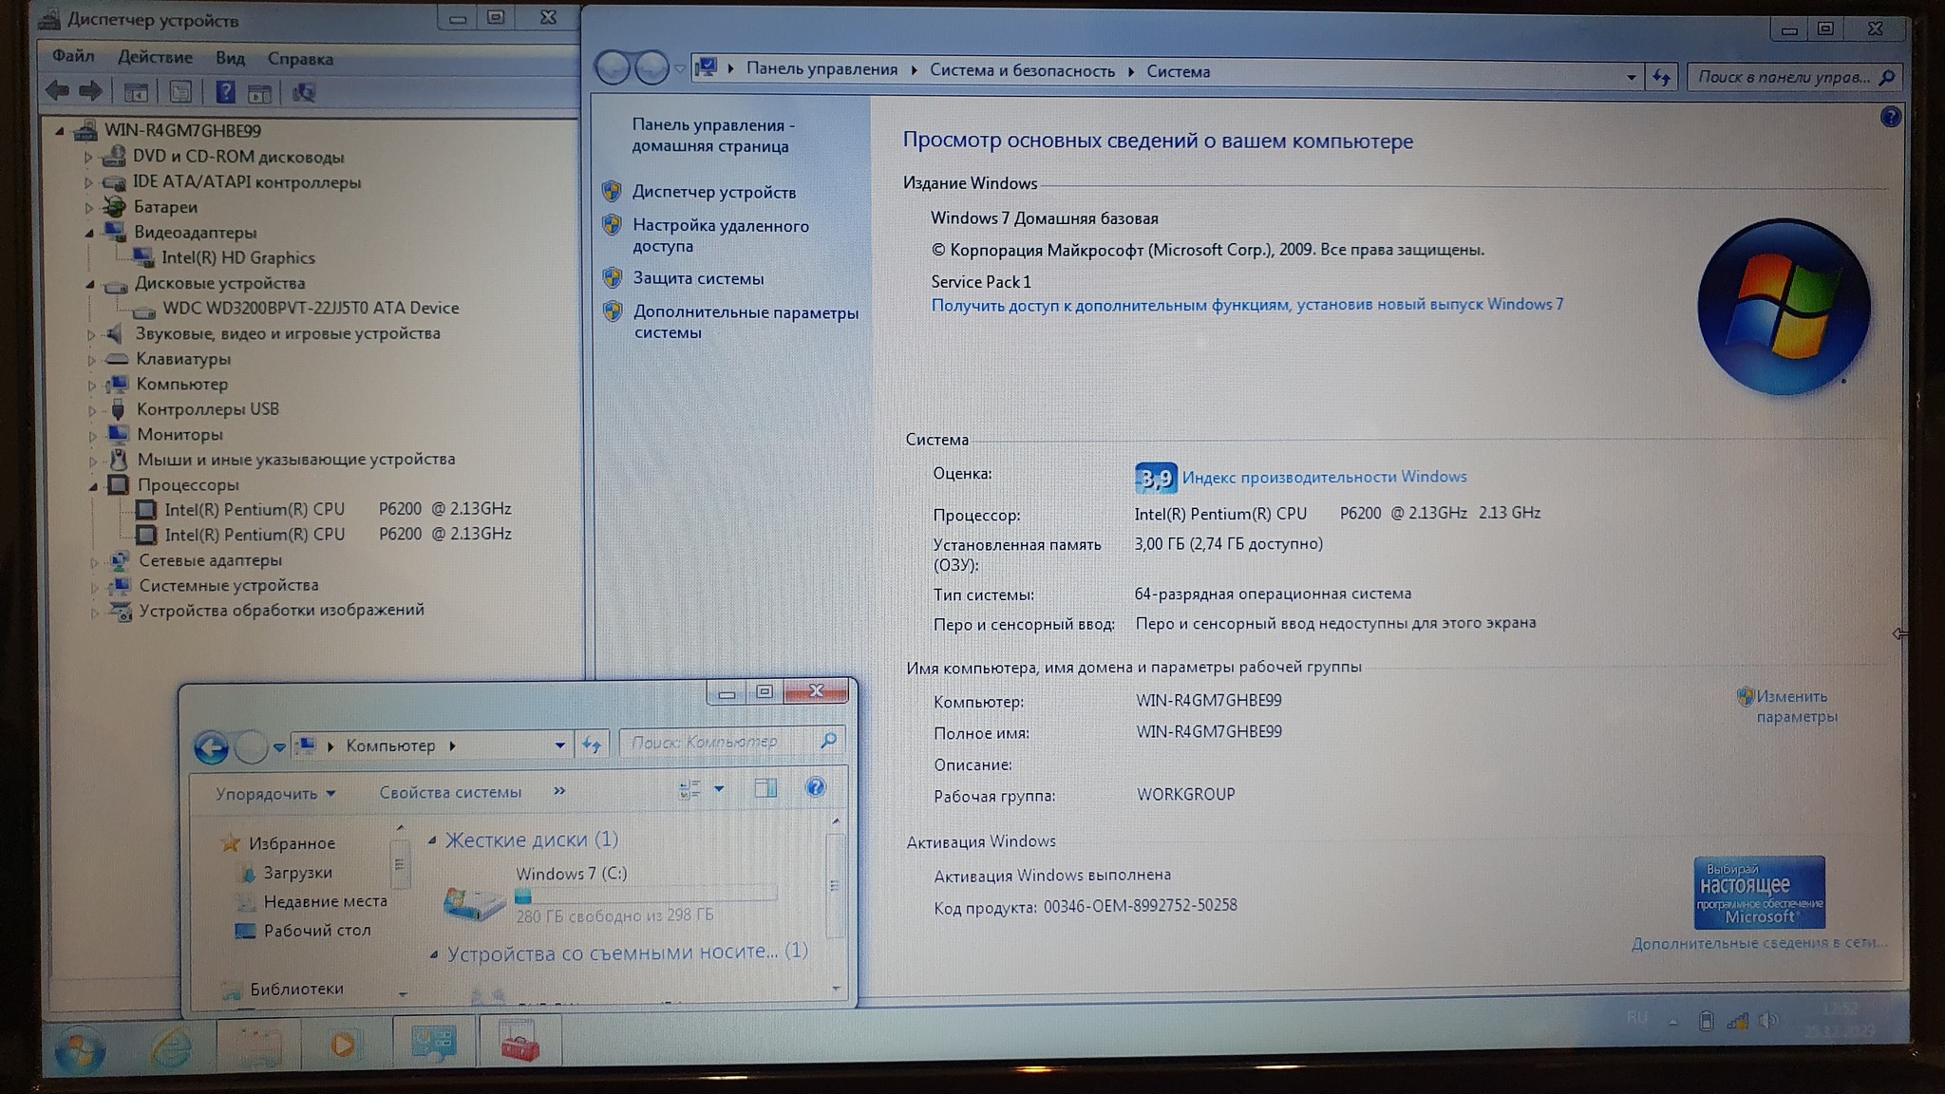Image resolution: width=1945 pixels, height=1094 pixels.
Task: Collapse the Процессоры tree node
Action: 93,485
